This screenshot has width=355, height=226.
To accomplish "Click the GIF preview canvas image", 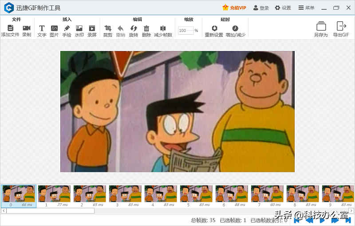I will pyautogui.click(x=177, y=111).
